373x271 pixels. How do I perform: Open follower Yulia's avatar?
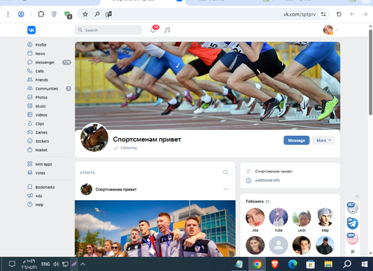point(278,217)
